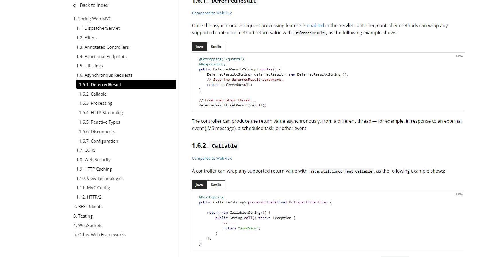Select 1.5. URI Links in sidebar

coord(89,66)
